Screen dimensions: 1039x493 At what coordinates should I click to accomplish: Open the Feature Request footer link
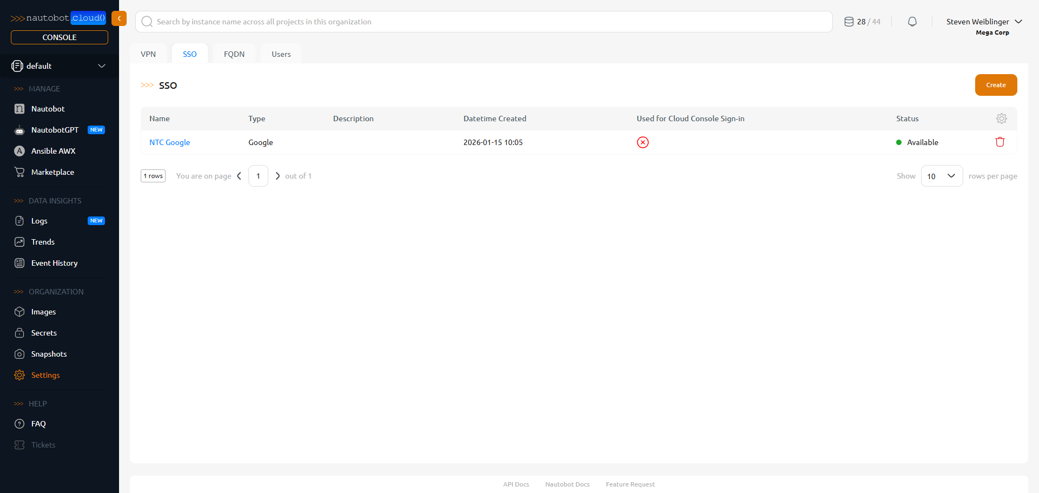coord(630,484)
